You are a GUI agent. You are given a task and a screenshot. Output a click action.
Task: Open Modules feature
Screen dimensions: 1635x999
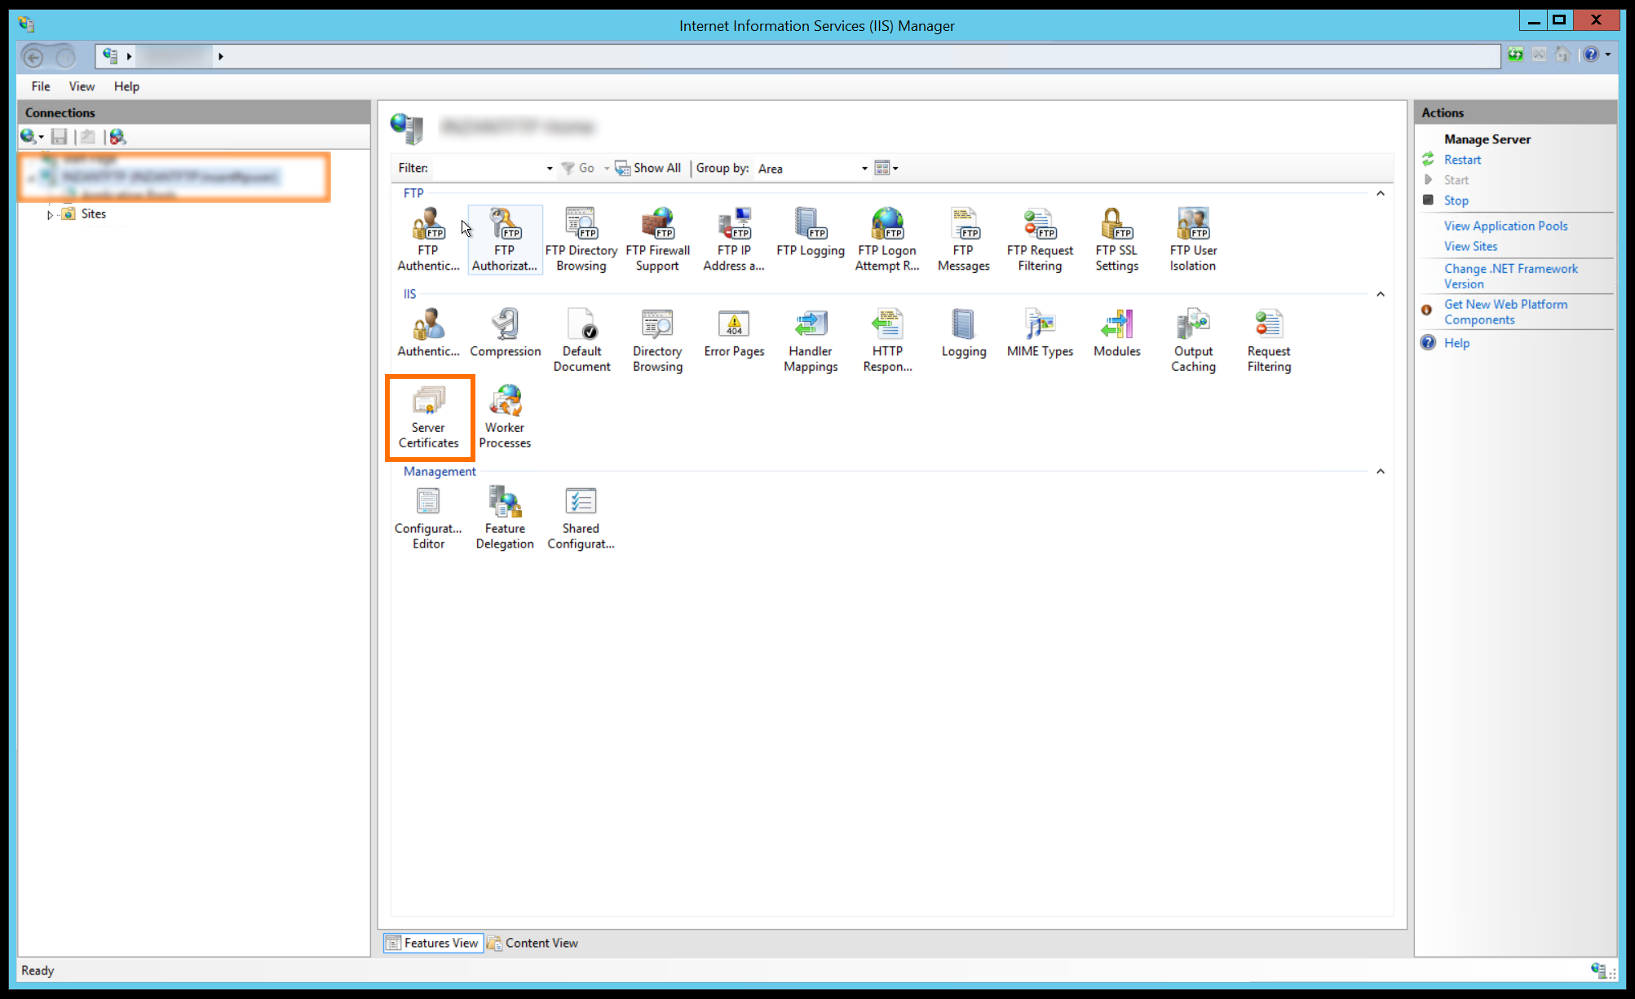coord(1116,333)
